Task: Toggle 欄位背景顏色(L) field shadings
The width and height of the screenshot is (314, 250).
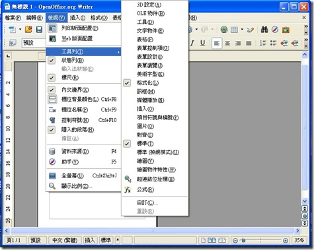Action: (83, 100)
